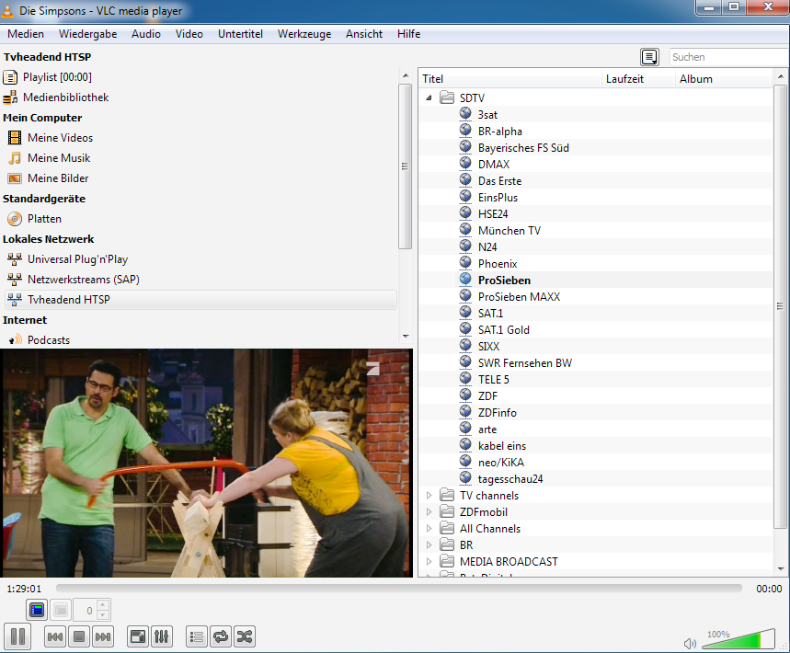Skip to previous media item
Viewport: 790px width, 653px height.
[55, 636]
